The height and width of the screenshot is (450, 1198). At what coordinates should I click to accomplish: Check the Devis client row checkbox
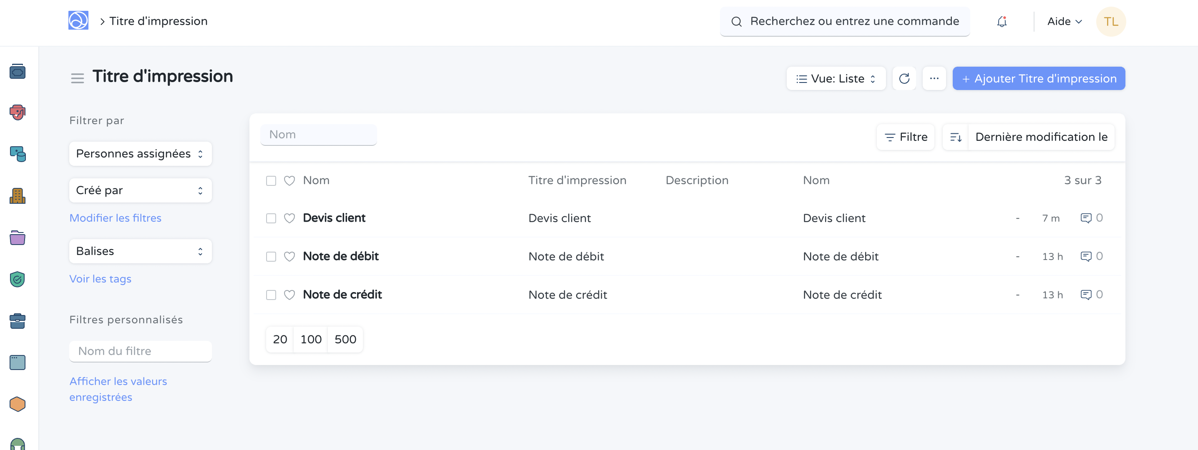(271, 218)
